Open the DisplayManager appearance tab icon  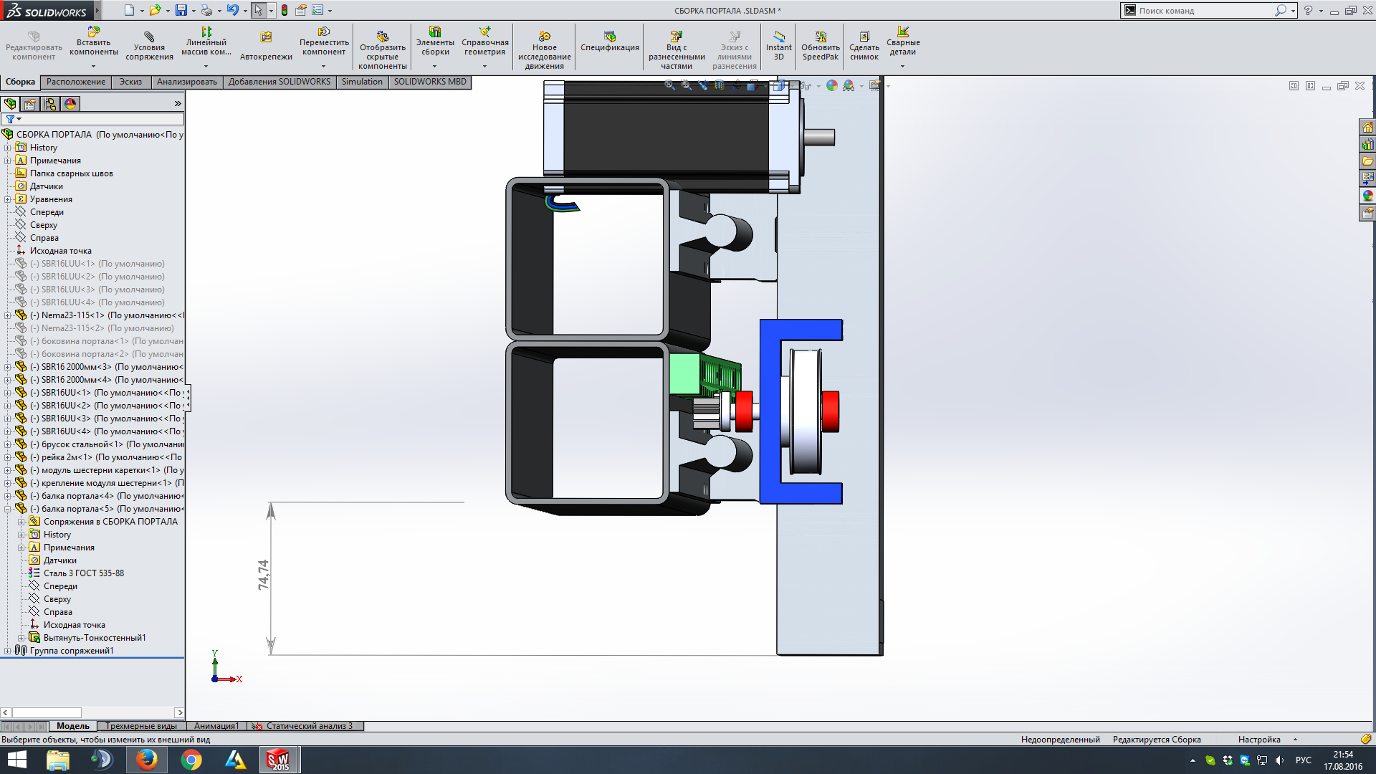tap(70, 104)
